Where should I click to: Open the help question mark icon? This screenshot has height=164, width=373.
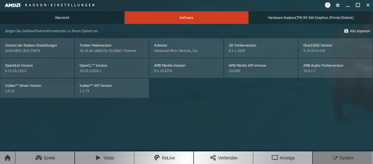(x=327, y=5)
